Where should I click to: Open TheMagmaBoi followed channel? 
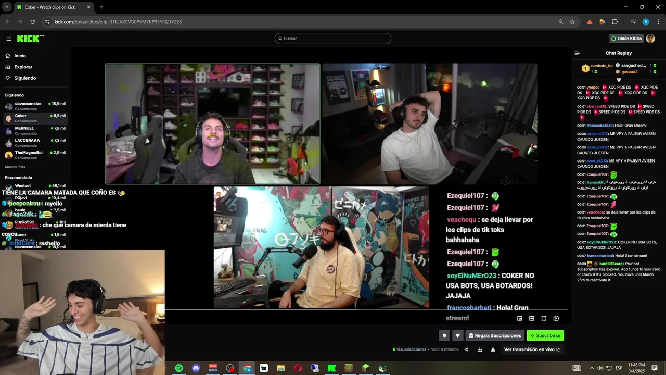coord(35,155)
